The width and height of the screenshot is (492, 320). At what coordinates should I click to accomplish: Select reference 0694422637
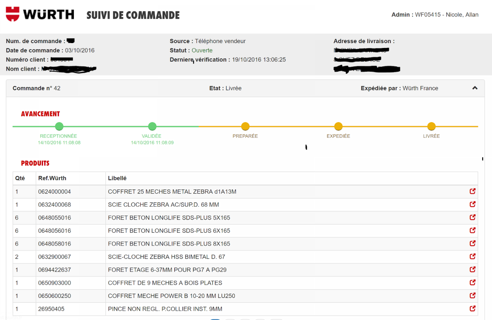point(55,270)
